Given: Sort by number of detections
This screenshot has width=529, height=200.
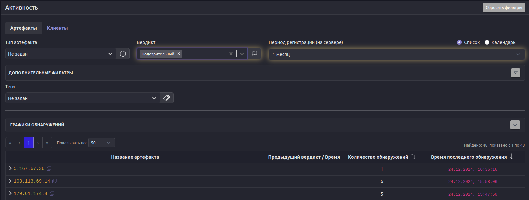Looking at the screenshot, I should pyautogui.click(x=413, y=157).
